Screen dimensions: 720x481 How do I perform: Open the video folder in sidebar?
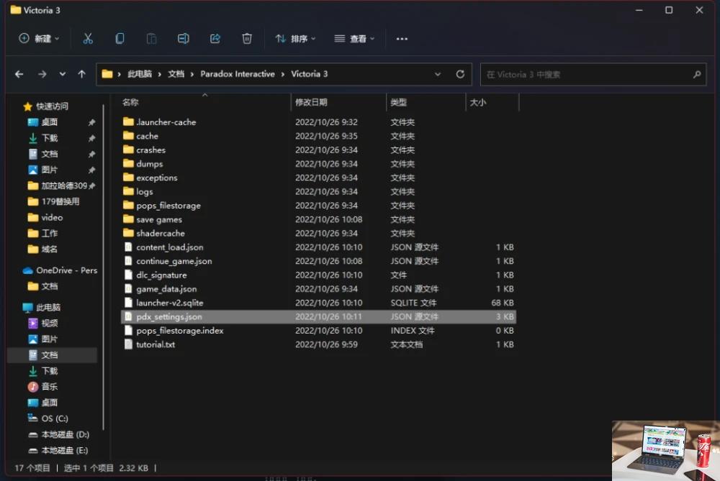point(52,217)
